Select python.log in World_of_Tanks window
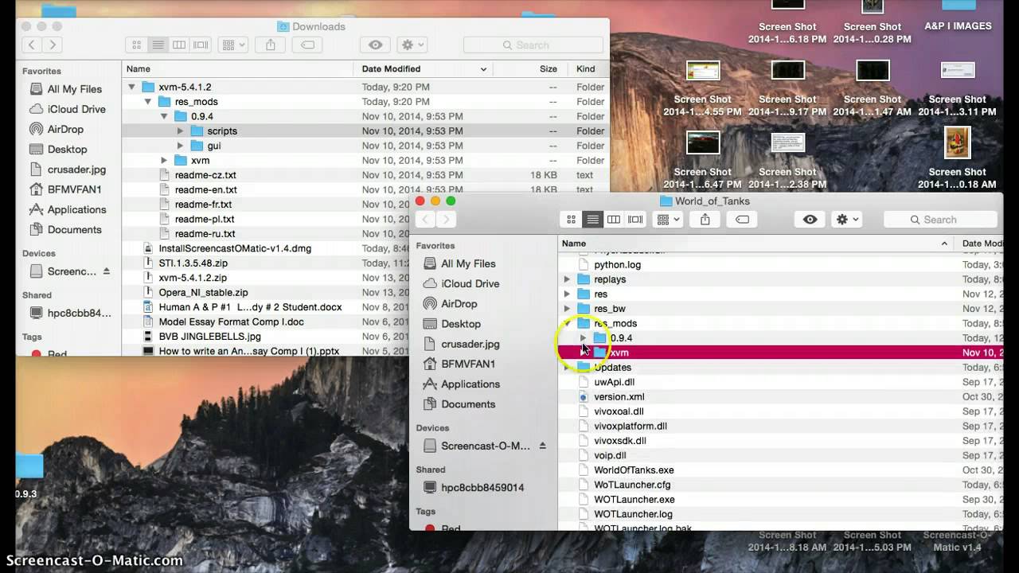 [617, 265]
